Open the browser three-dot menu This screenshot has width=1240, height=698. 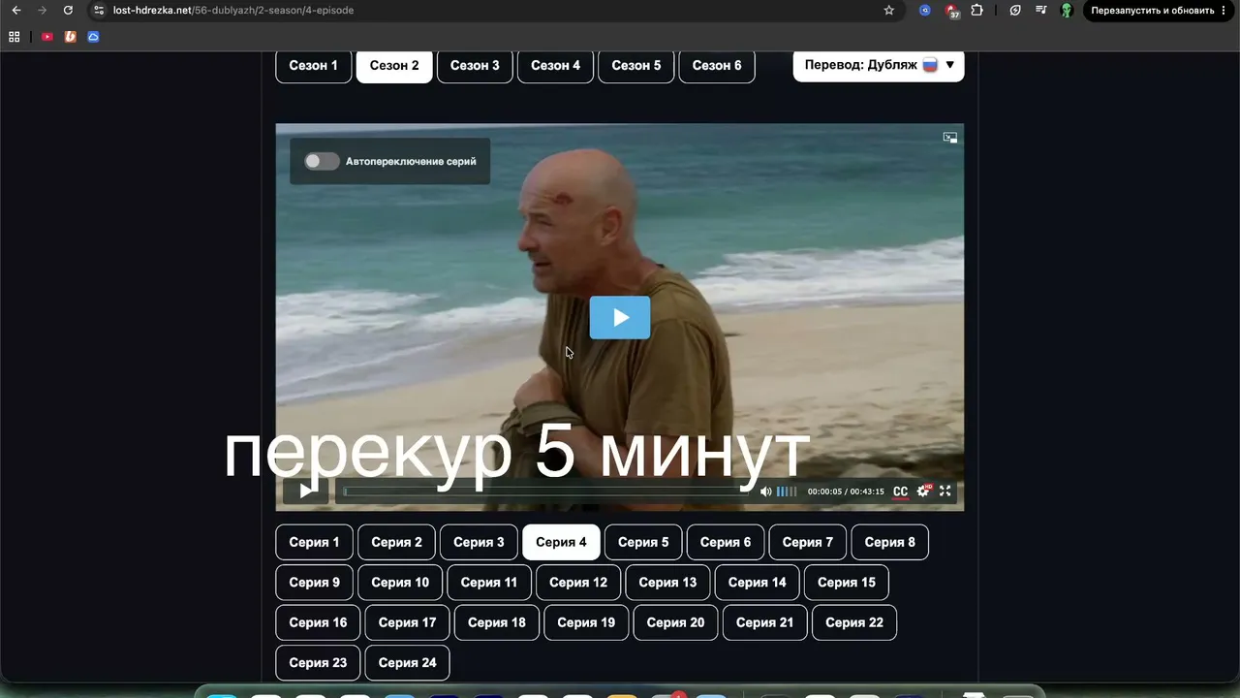1224,11
